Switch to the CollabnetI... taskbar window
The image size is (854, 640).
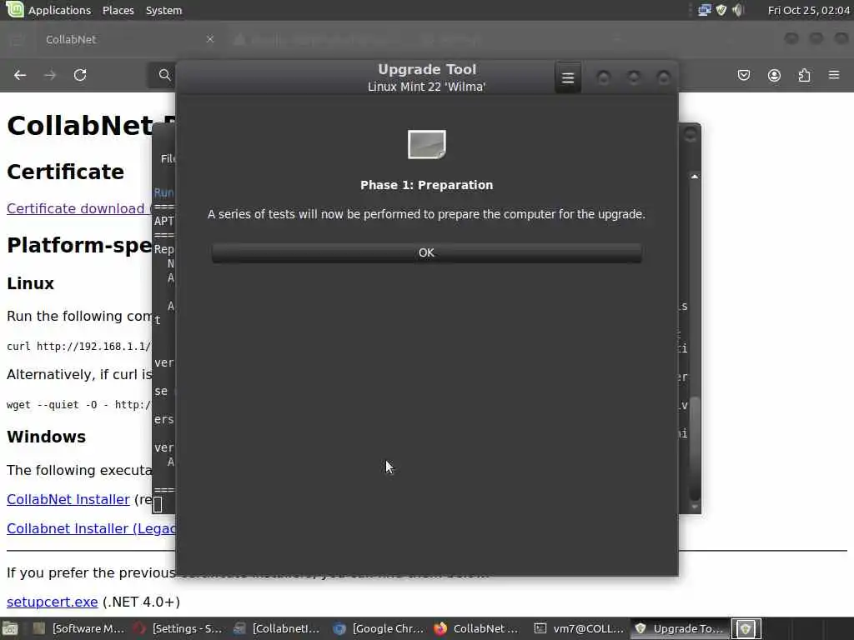point(277,628)
